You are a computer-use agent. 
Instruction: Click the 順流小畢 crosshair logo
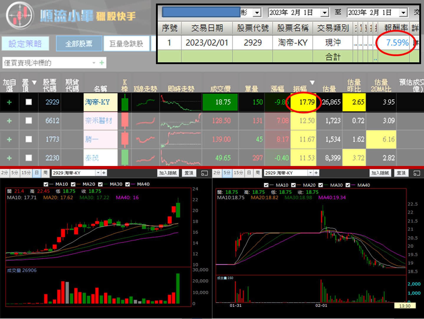click(19, 15)
